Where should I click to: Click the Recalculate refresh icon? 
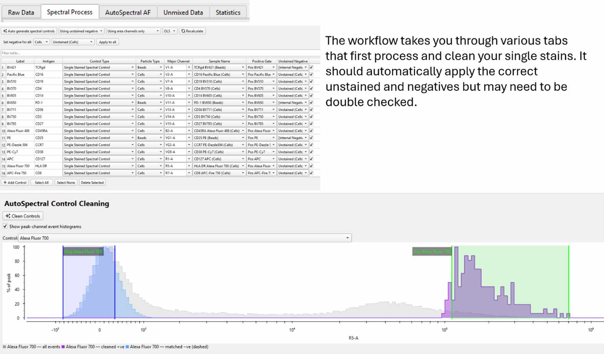183,31
